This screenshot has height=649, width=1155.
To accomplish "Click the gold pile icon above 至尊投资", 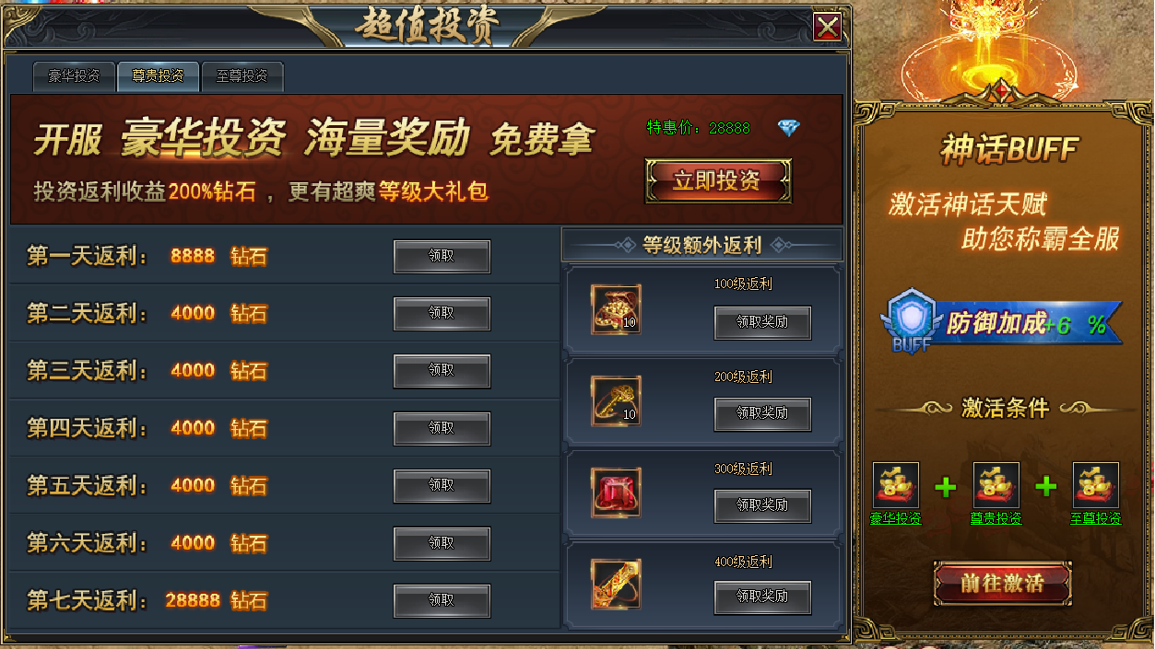I will pos(1096,485).
